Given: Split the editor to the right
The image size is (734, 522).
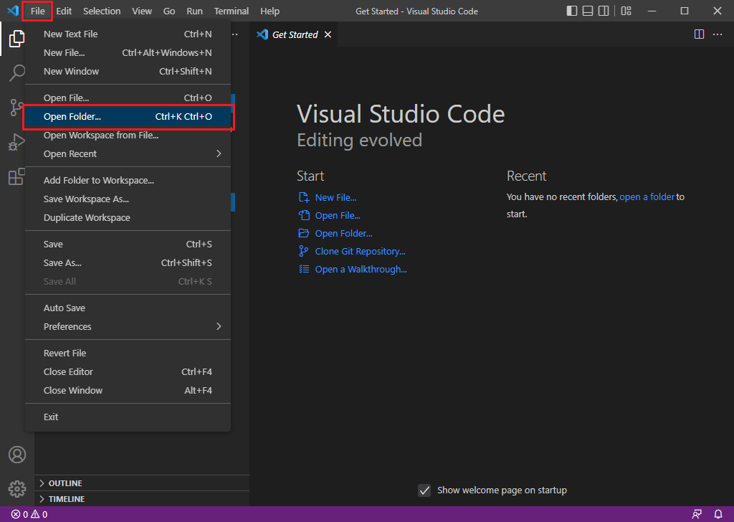Looking at the screenshot, I should pos(699,34).
